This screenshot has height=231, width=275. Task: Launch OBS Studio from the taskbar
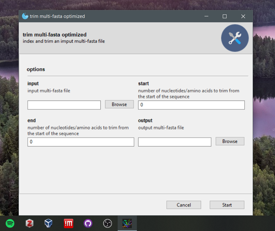(108, 223)
